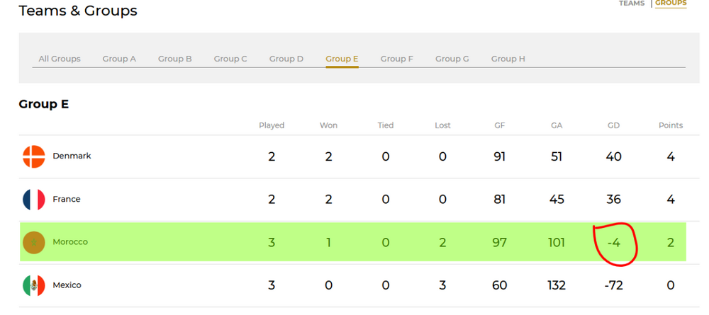Screen dimensions: 709x315
Task: Switch to the Group H tab
Action: [508, 59]
